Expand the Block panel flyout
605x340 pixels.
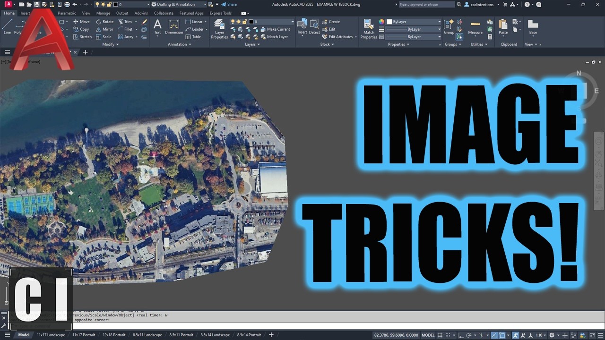[x=327, y=44]
